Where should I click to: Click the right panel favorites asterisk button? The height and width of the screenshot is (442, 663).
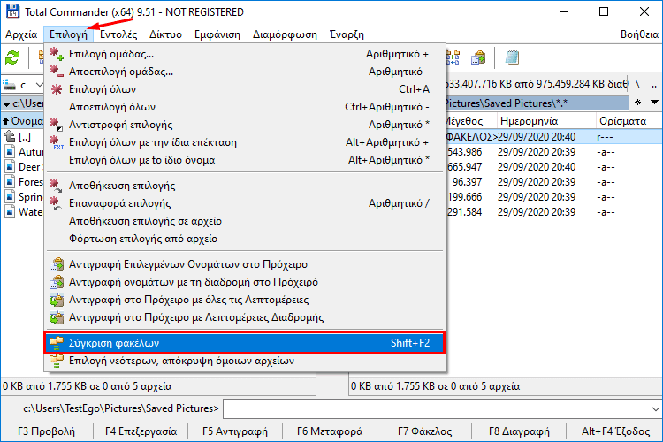637,103
